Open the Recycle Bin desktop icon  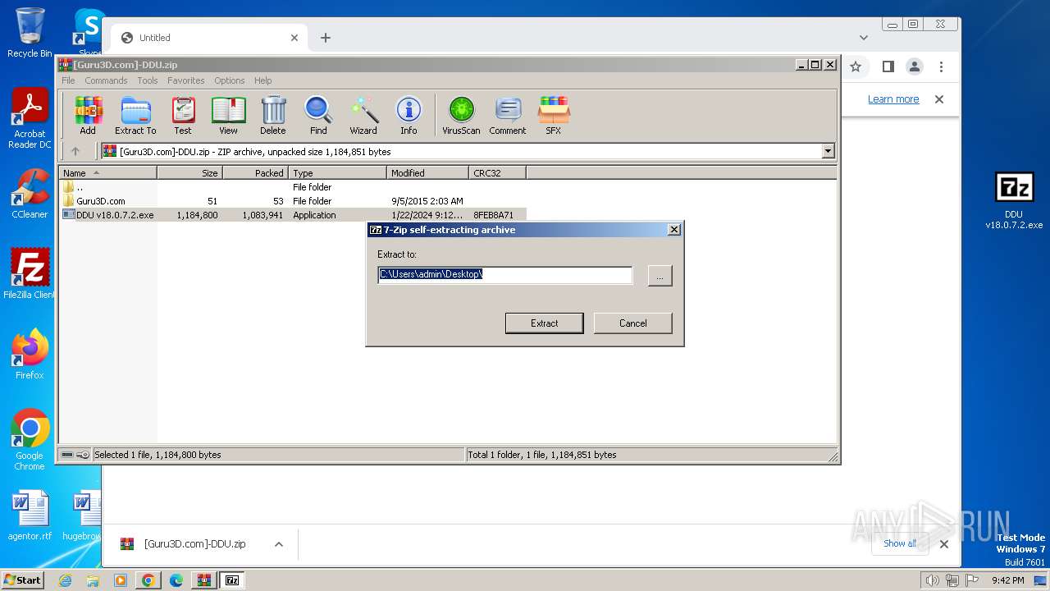click(x=30, y=33)
